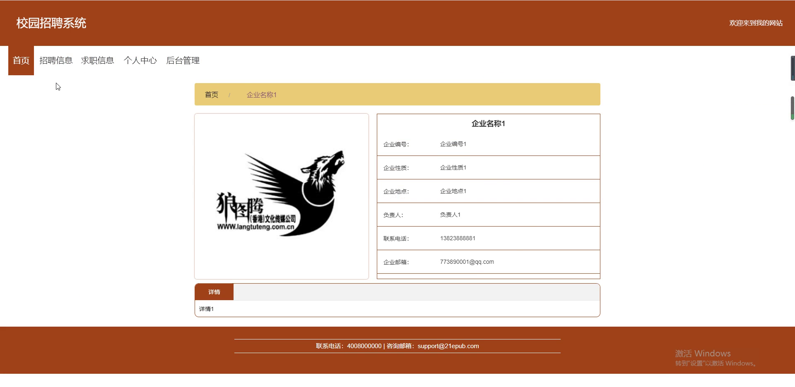Image resolution: width=795 pixels, height=387 pixels.
Task: Click the 企业名称1 panel heading
Action: click(488, 124)
